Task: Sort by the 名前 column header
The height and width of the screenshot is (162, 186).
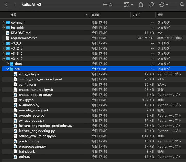Action: point(14,15)
